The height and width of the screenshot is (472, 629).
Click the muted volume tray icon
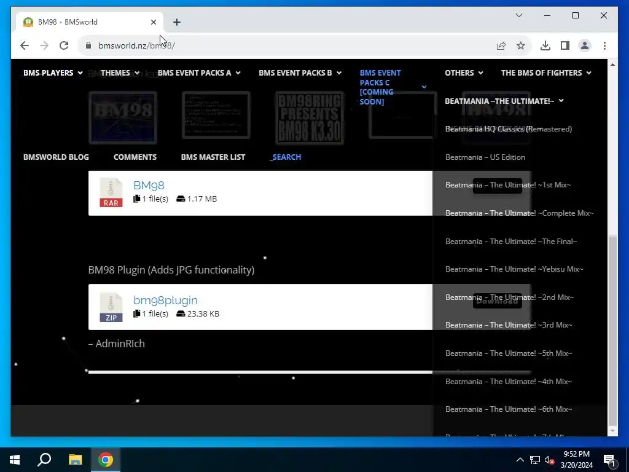(x=550, y=460)
